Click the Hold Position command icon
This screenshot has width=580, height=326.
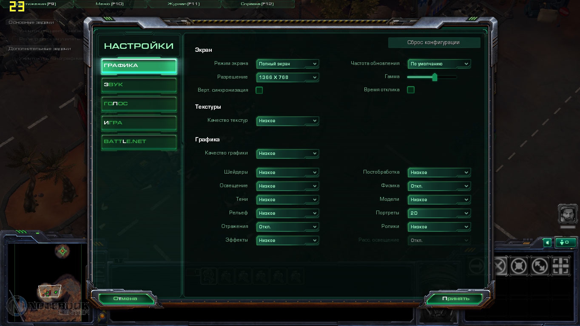[x=519, y=267]
